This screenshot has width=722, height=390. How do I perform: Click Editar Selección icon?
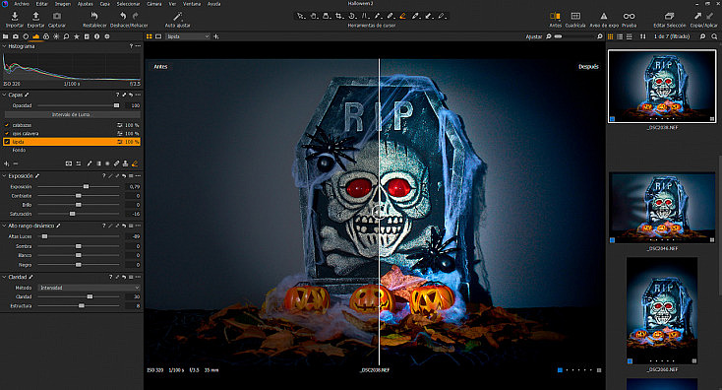(670, 17)
